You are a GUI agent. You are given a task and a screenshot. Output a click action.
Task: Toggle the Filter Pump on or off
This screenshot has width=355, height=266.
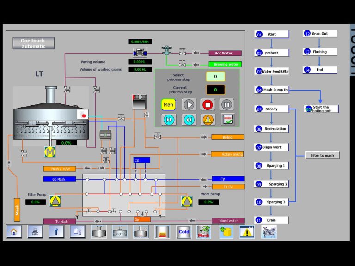coord(55,201)
